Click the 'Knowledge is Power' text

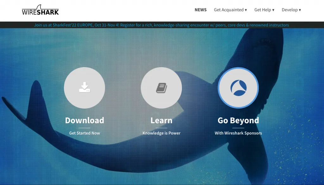pos(161,133)
